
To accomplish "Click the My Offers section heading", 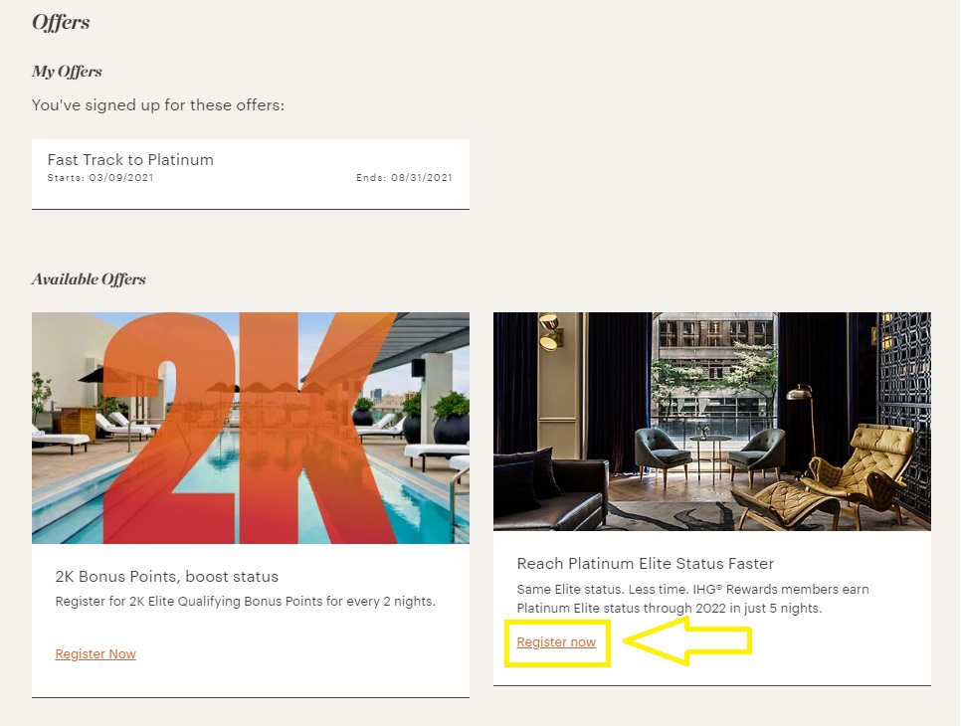I will tap(67, 72).
